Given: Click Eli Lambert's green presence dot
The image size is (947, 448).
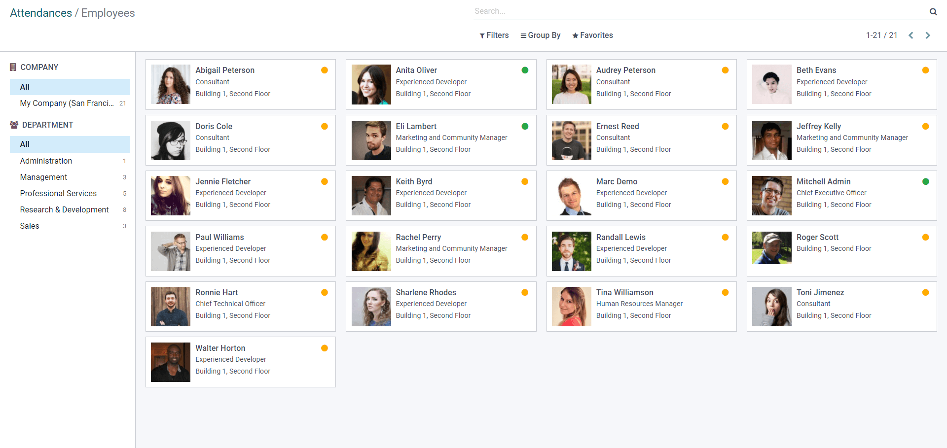Looking at the screenshot, I should tap(525, 126).
